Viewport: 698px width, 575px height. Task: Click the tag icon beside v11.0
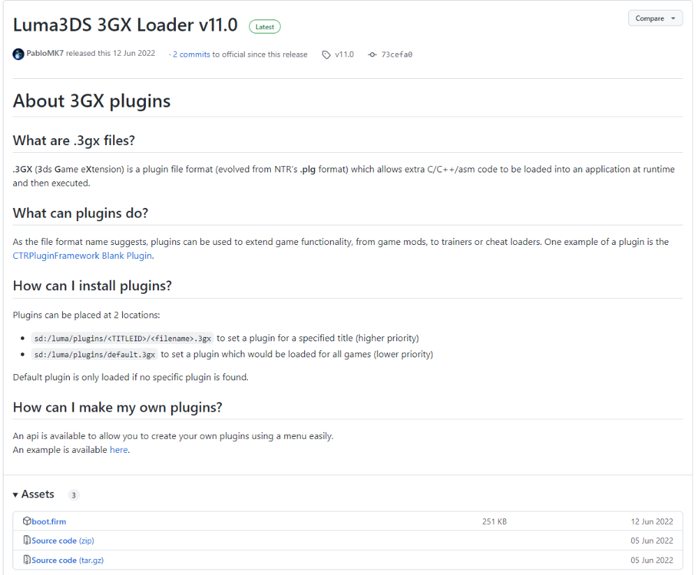click(x=326, y=54)
